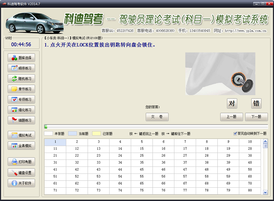Jump to question 17 cell
The image size is (274, 201).
185,149
